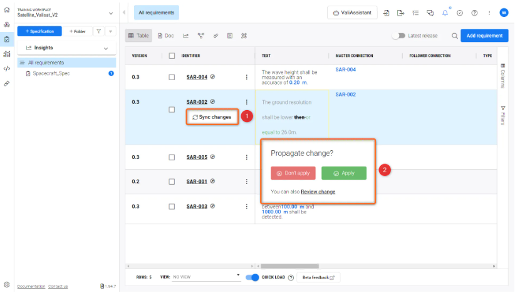Open the notifications bell
Viewport: 515px width, 298px height.
click(445, 13)
